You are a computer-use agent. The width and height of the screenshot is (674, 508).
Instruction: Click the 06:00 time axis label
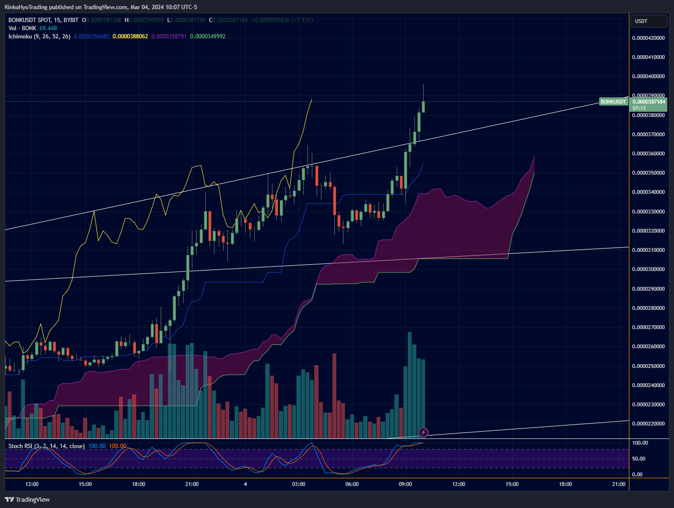click(352, 484)
